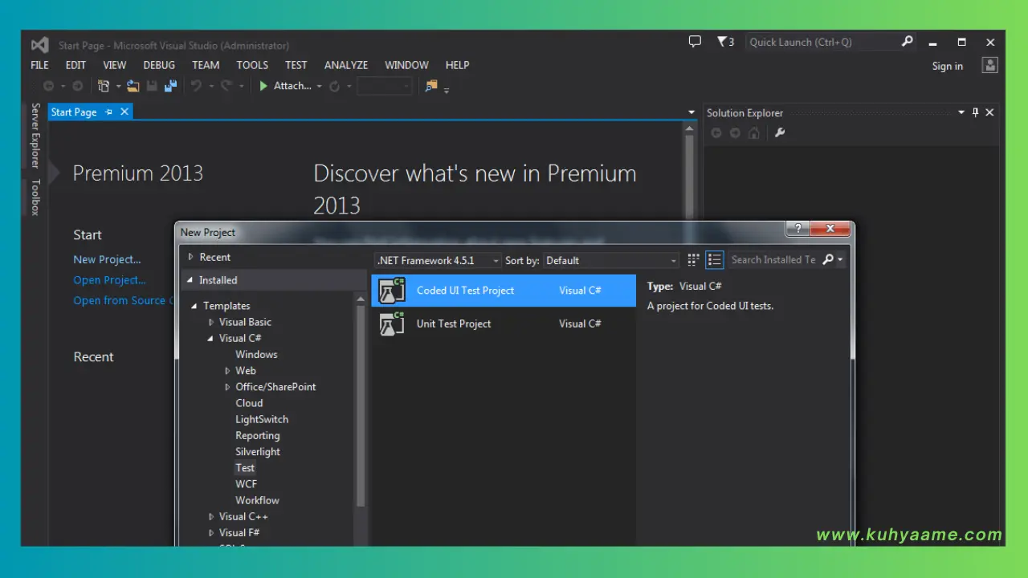
Task: Expand the Visual F# node
Action: click(211, 533)
